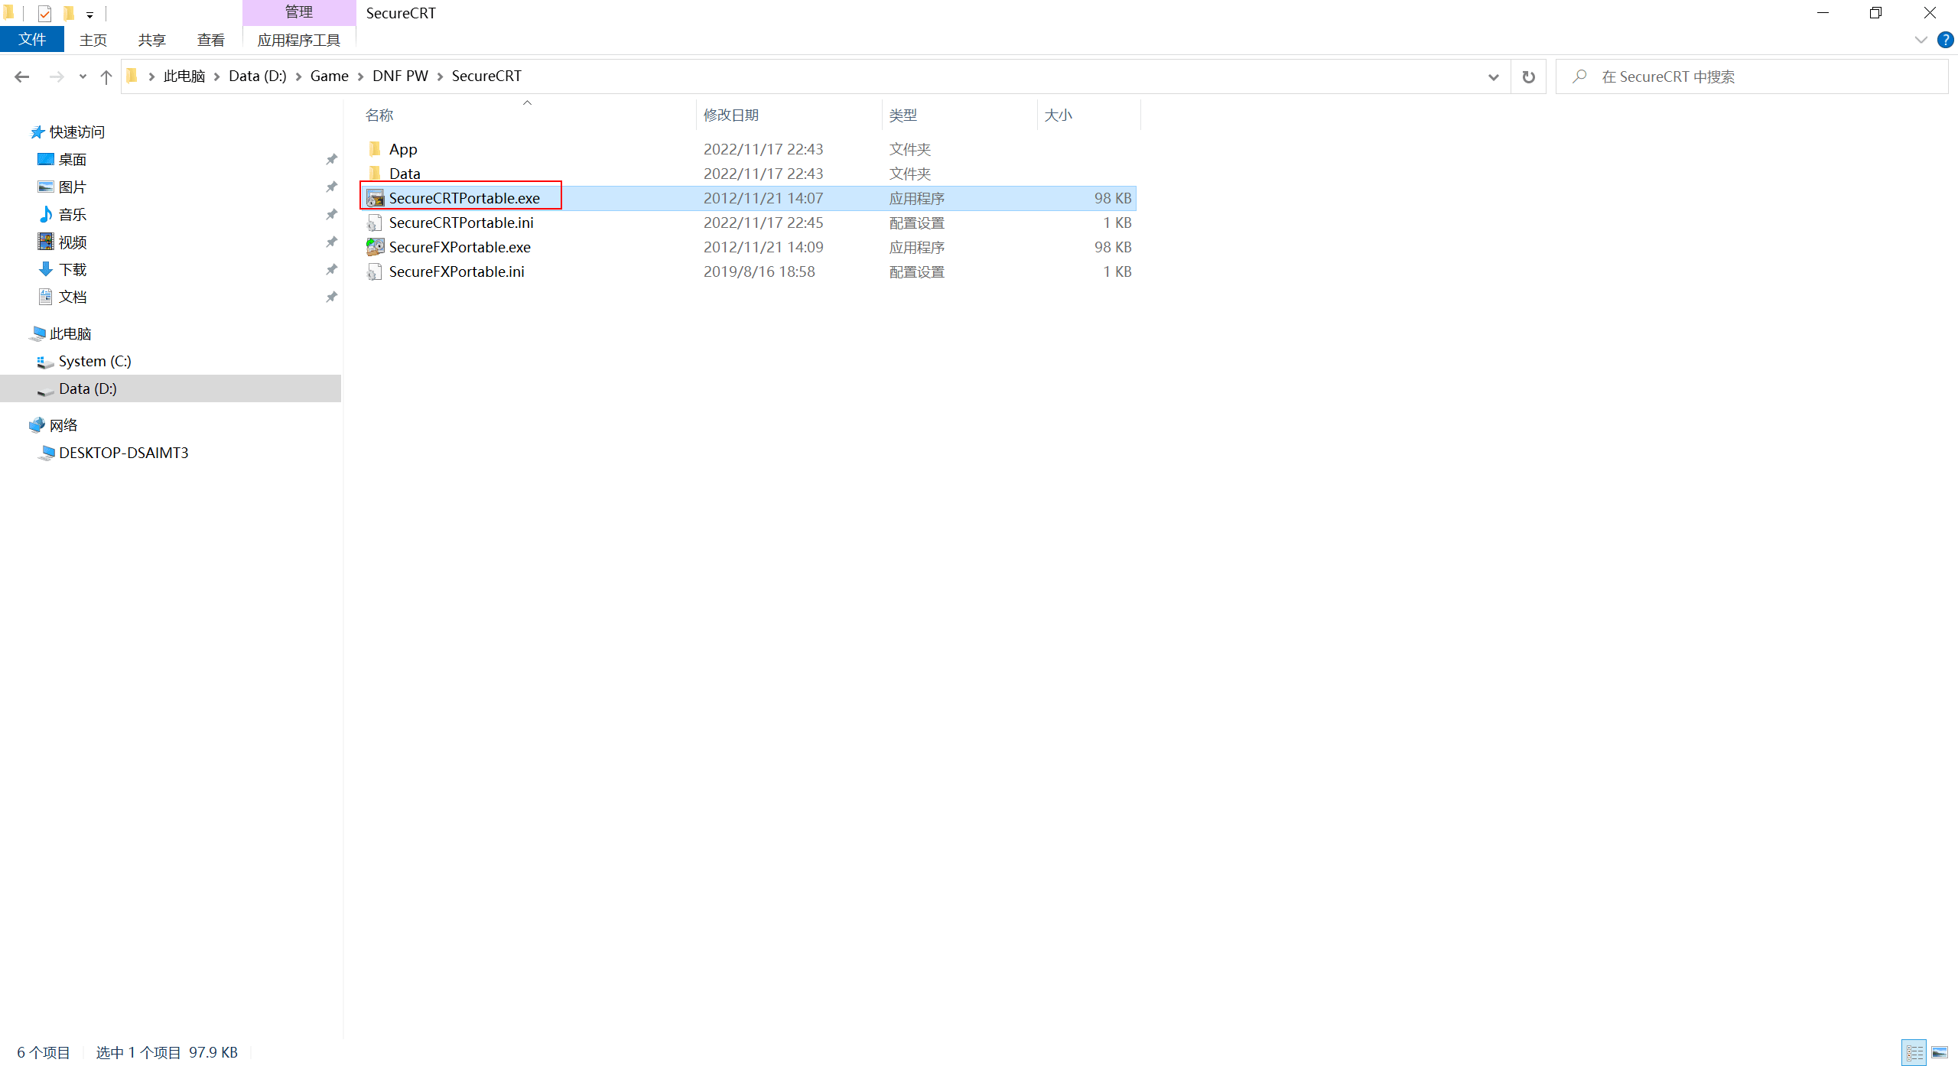This screenshot has height=1066, width=1958.
Task: Go up one folder level
Action: coord(106,76)
